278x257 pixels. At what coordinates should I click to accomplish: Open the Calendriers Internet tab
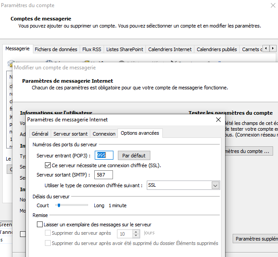(170, 49)
